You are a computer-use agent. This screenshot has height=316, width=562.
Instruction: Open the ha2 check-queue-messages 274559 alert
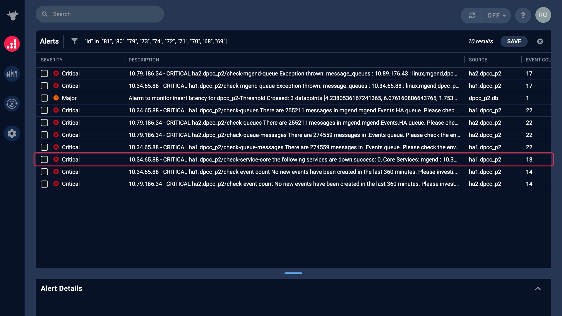(294, 135)
